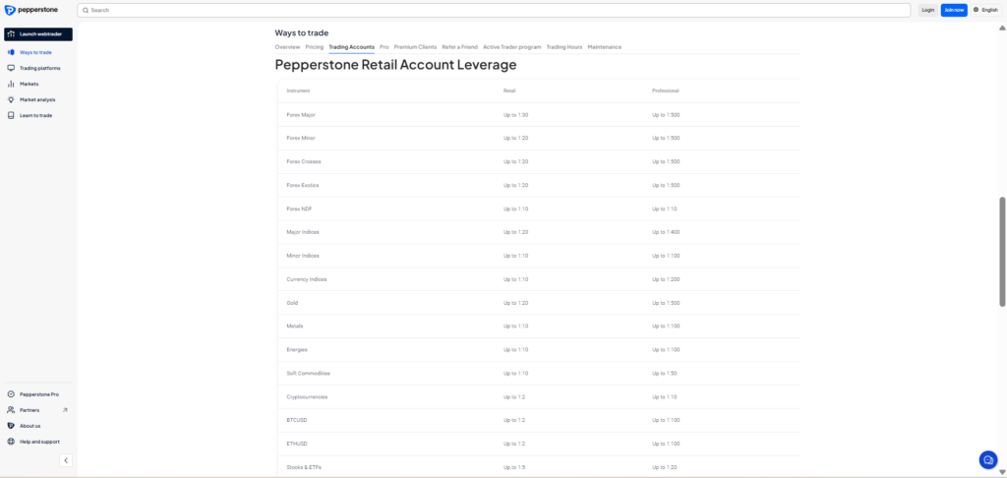Focus the Search input field
Image resolution: width=1007 pixels, height=478 pixels.
click(x=492, y=10)
